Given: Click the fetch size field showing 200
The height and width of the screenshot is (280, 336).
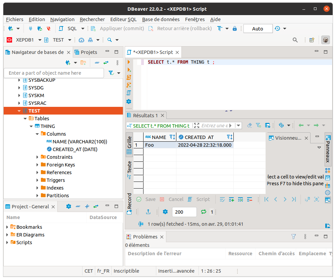Looking at the screenshot, I should tap(184, 212).
